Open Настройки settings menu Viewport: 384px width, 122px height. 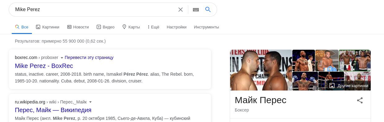coord(177,27)
